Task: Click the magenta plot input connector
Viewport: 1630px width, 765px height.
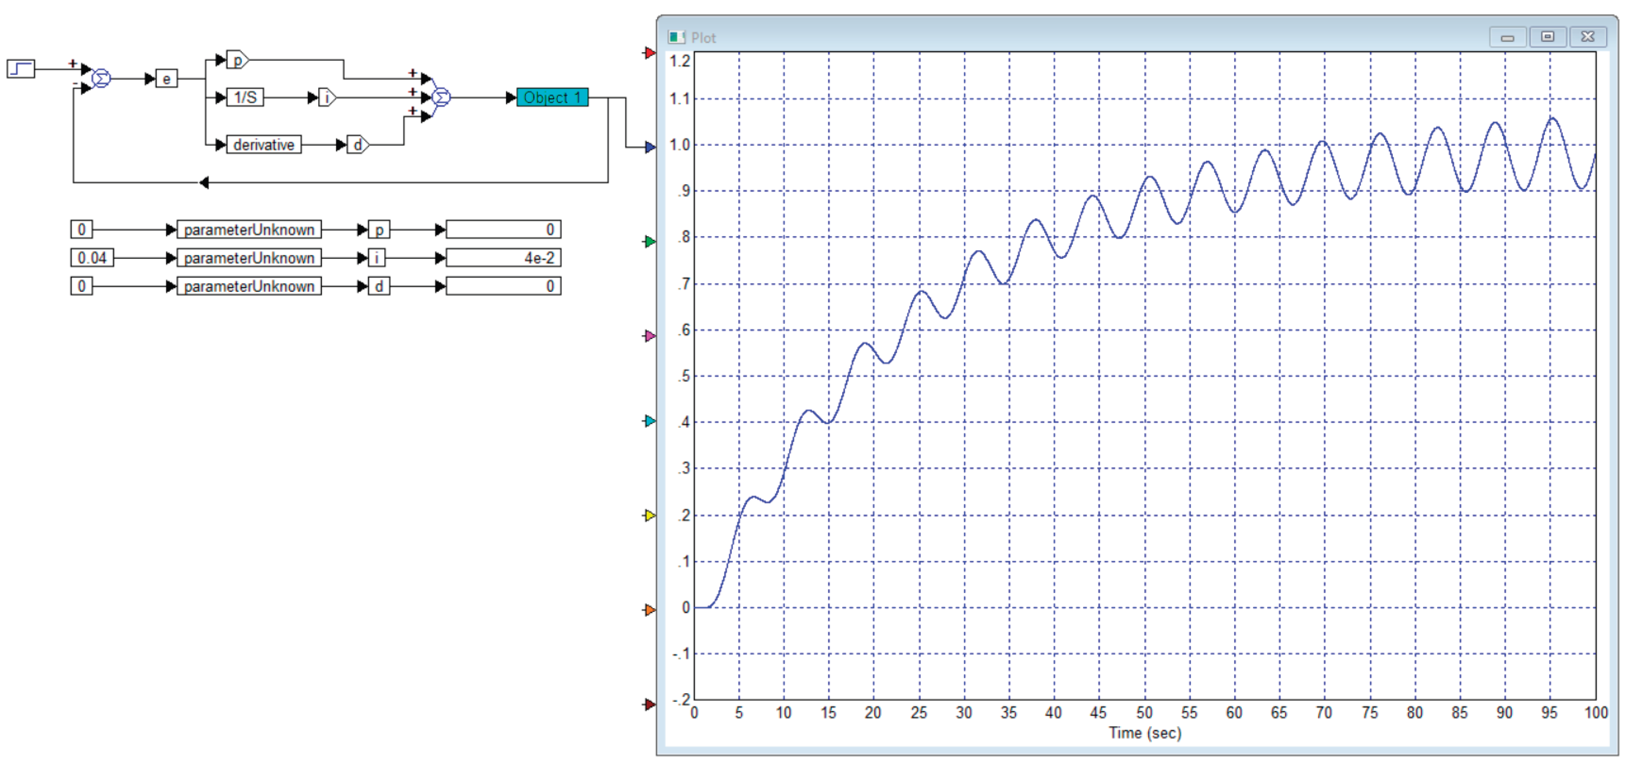Action: click(x=649, y=336)
